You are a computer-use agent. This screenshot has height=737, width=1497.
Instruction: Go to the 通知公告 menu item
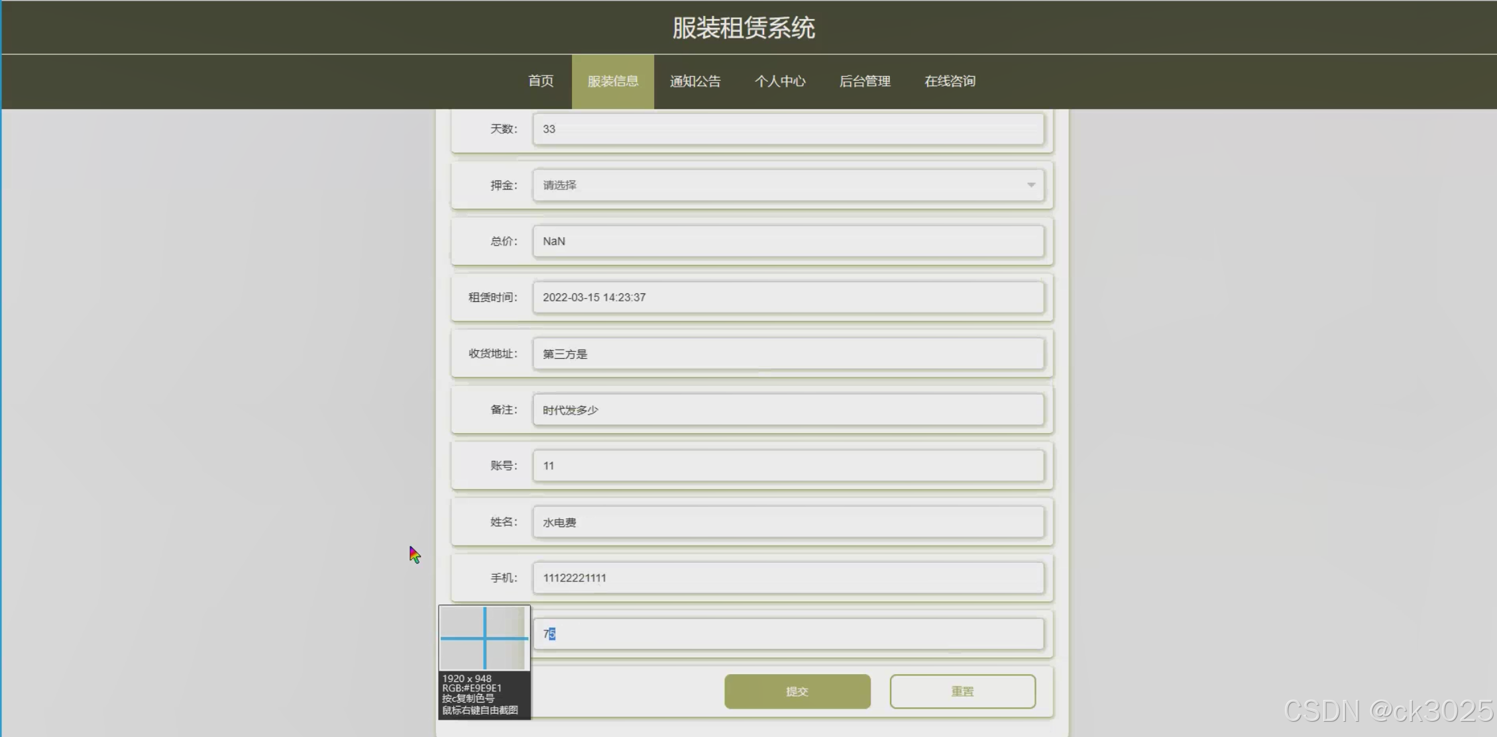pyautogui.click(x=694, y=81)
